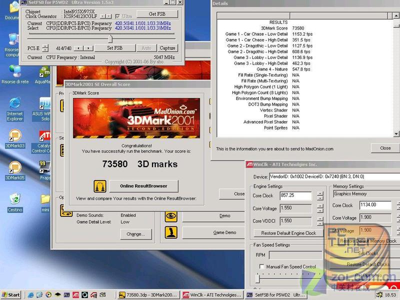
Task: Open the 3DMark03 desktop shortcut
Action: coord(15,138)
